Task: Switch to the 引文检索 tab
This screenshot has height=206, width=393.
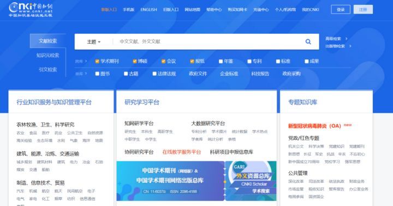Action: pyautogui.click(x=48, y=69)
